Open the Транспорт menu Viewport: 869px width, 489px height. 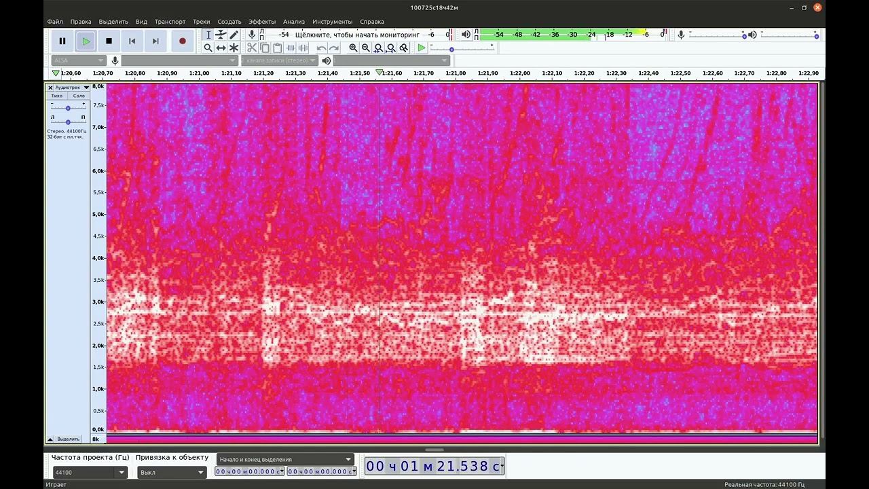pos(170,22)
